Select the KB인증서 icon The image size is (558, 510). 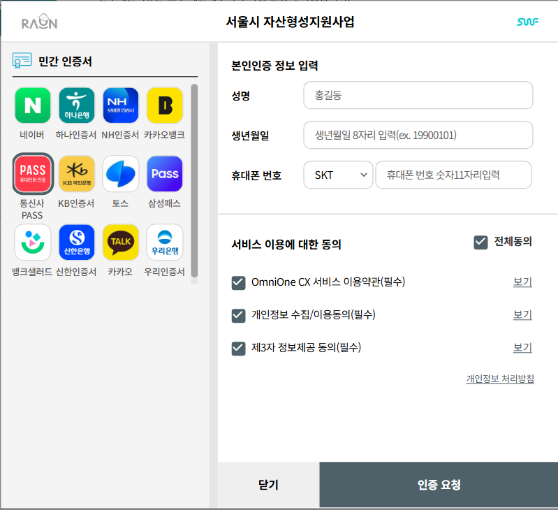tap(77, 174)
